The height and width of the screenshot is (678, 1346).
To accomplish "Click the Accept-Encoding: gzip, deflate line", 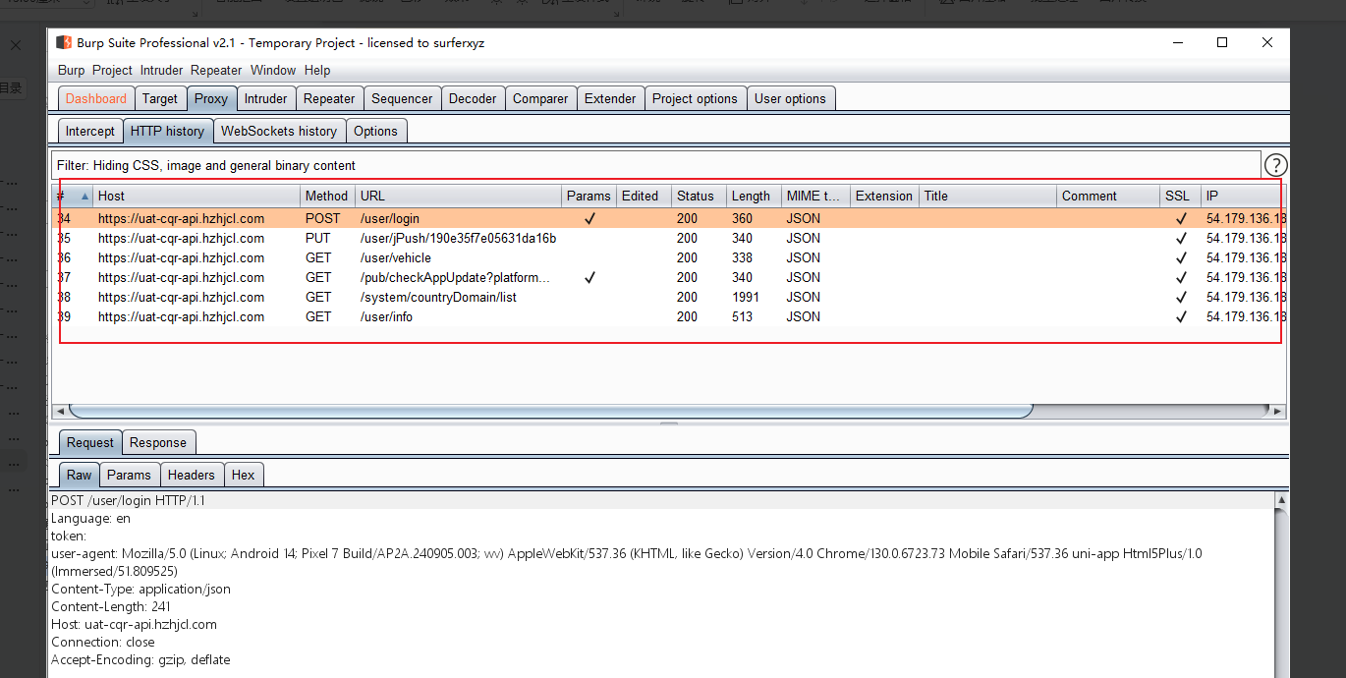I will tap(140, 659).
